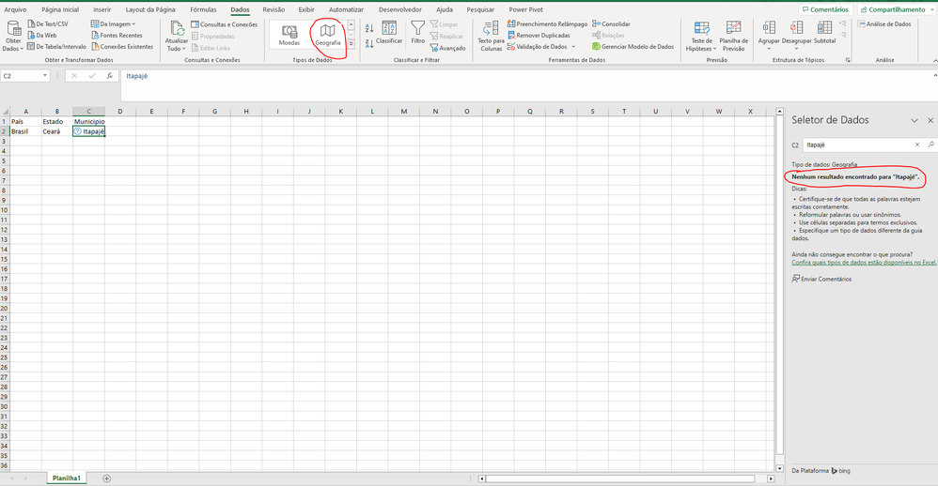Switch to the Inserir tab
This screenshot has height=486, width=938.
(102, 9)
